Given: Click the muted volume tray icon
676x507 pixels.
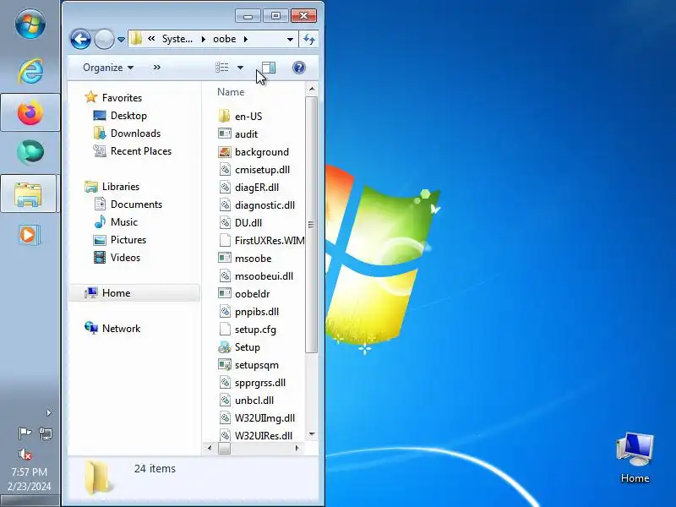Looking at the screenshot, I should tap(25, 454).
